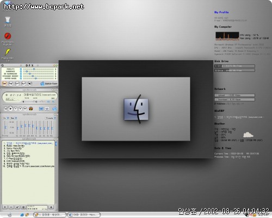The height and width of the screenshot is (218, 272).
Task: Click the DFX speaker mode button
Action: [x=30, y=83]
